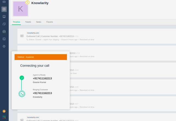The width and height of the screenshot is (176, 121).
Task: Click the green Agent Is Ready checkmark
Action: pos(22,78)
